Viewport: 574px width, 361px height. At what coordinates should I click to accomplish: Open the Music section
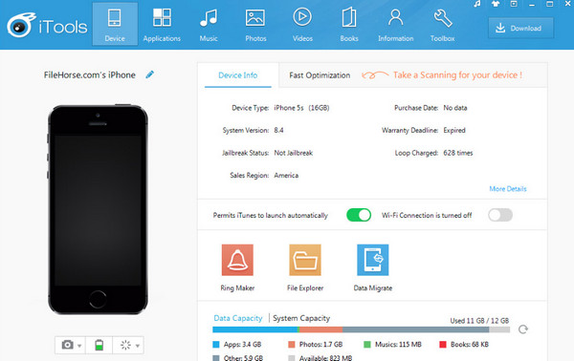pyautogui.click(x=209, y=25)
